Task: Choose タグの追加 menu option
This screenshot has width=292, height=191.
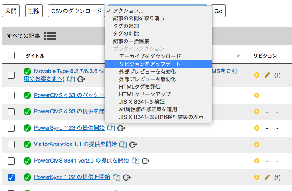Action: tap(158, 26)
